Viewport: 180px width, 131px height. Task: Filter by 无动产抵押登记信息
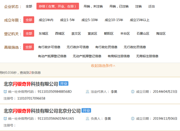coord(87,56)
